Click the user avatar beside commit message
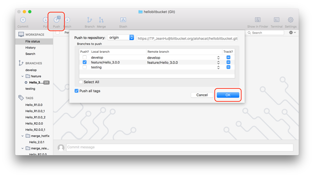 point(61,148)
